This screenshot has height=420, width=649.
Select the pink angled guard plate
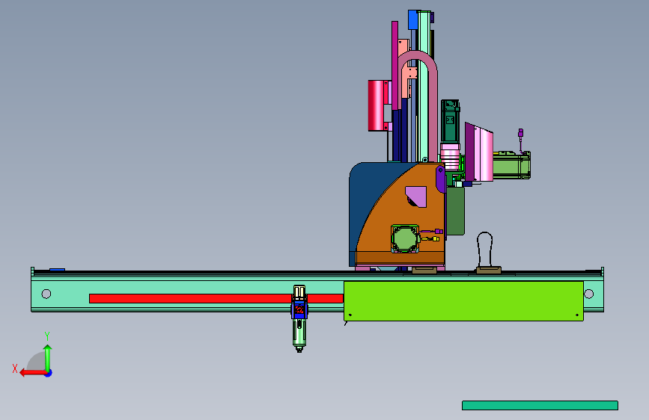tap(479, 152)
